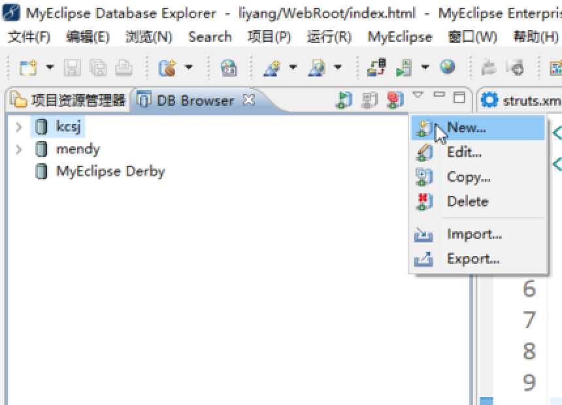Open the 文件(F) menu
The image size is (562, 405).
(x=29, y=37)
